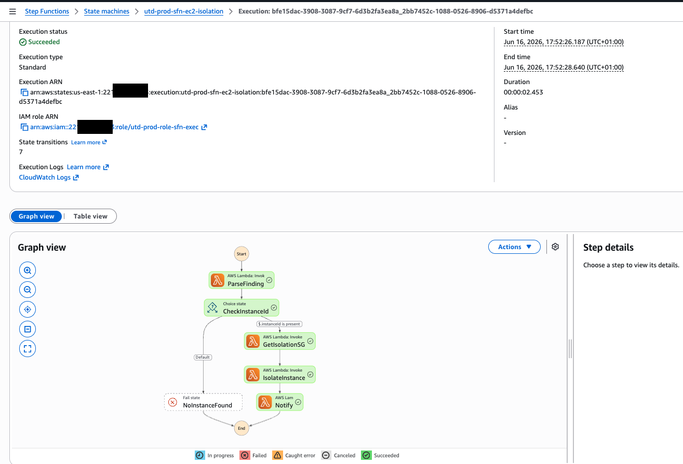Click the IsolateInstance Lambda icon

253,374
